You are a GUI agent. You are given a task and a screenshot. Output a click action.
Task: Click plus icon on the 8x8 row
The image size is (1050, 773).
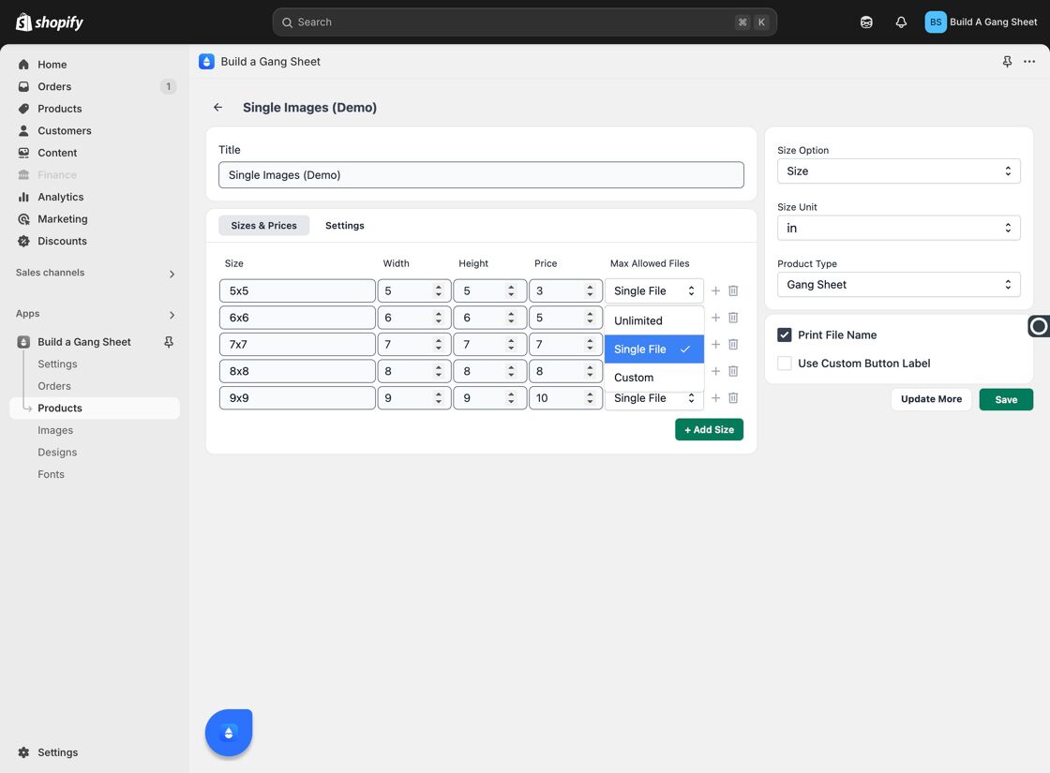pyautogui.click(x=715, y=371)
